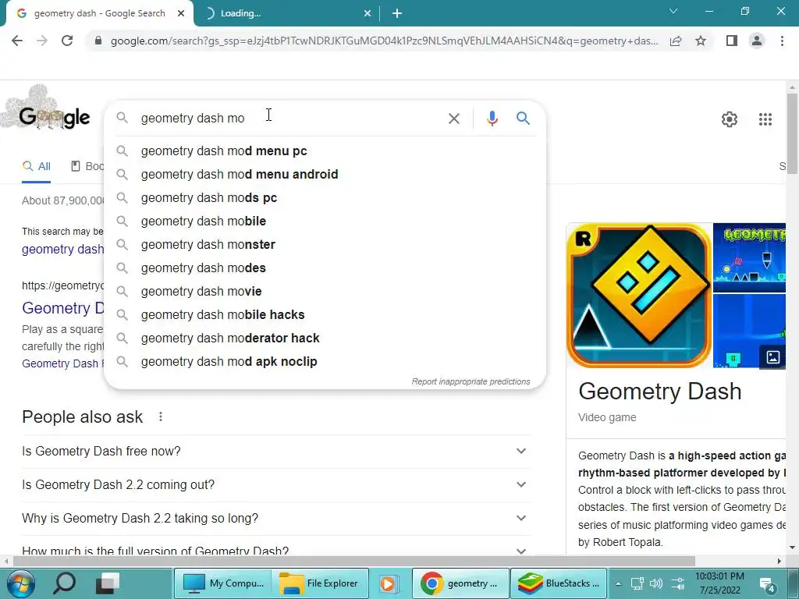Select suggestion geometry dash mod menu pc
799x599 pixels.
point(325,151)
